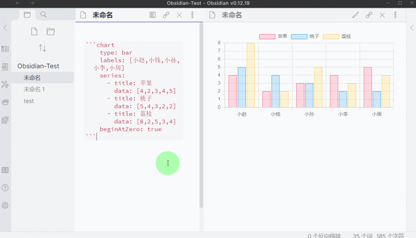Click the editor vertical scrollbar
This screenshot has height=238, width=416.
tap(201, 115)
